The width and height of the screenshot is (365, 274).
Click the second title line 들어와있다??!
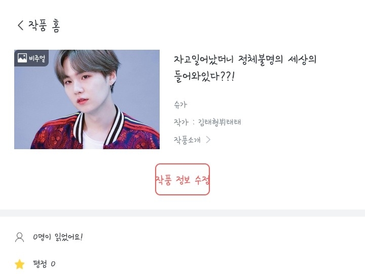[x=204, y=76]
